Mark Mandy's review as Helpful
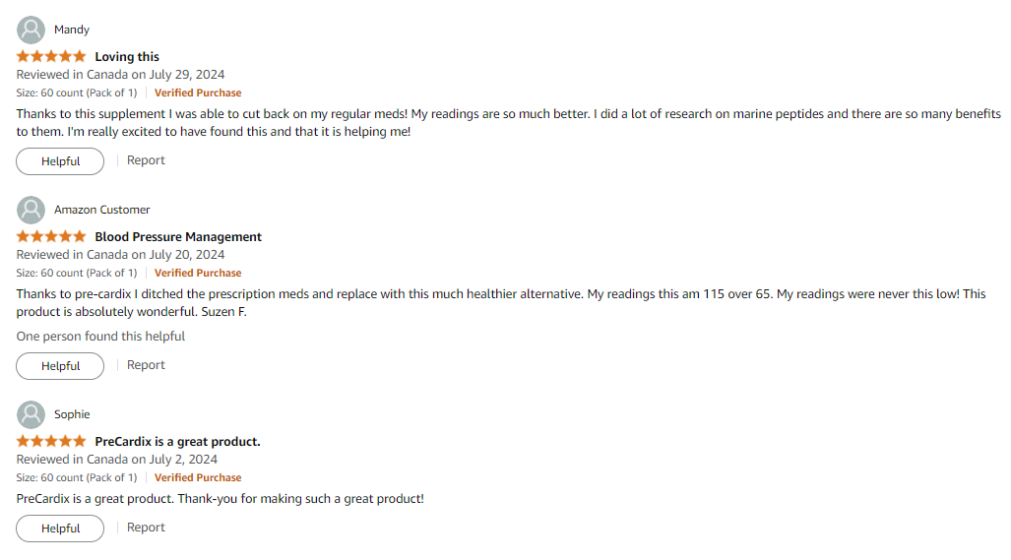The width and height of the screenshot is (1011, 560). [60, 161]
